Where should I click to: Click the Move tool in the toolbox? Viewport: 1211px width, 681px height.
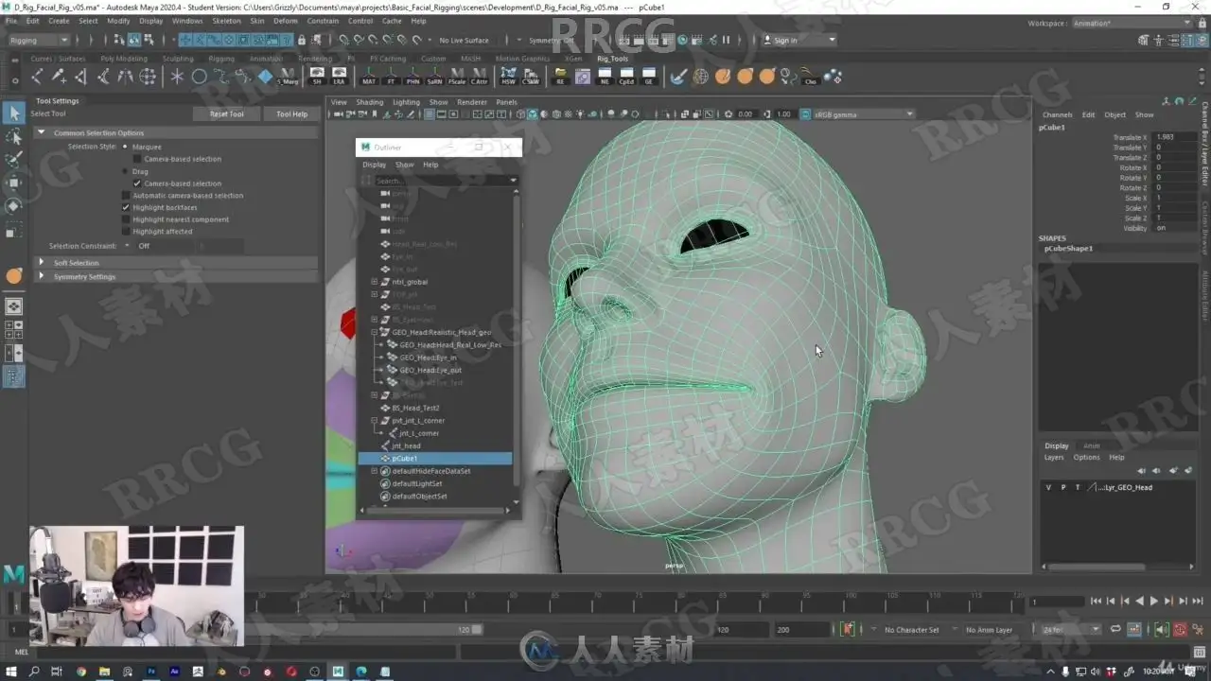coord(14,183)
